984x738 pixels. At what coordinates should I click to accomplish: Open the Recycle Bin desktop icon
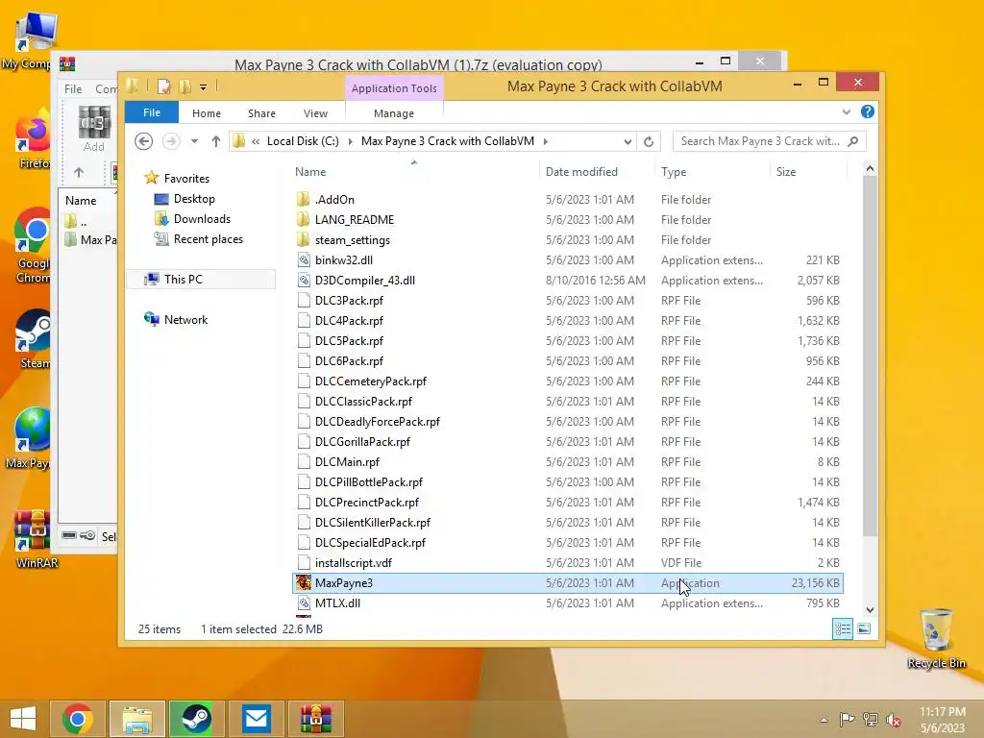click(936, 638)
